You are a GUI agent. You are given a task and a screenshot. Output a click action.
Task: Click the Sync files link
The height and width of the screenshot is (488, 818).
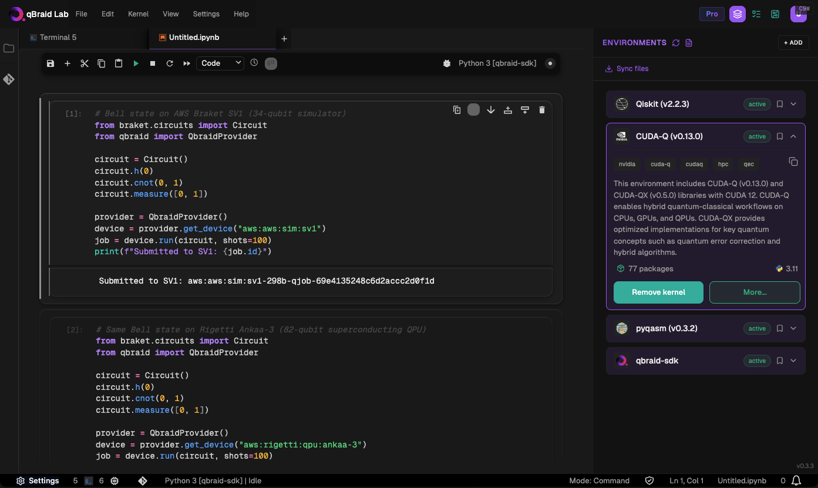coord(627,69)
